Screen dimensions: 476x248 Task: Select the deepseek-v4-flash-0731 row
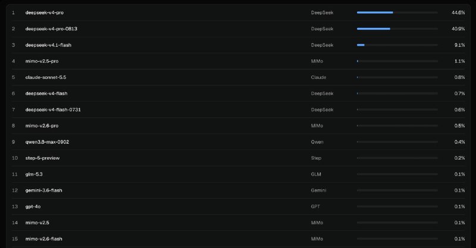pyautogui.click(x=239, y=110)
